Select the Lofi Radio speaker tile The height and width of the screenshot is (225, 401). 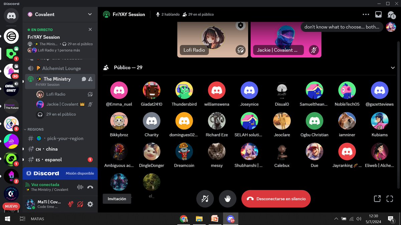pos(213,39)
